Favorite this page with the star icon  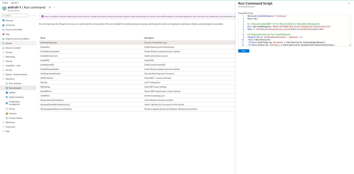coord(50,7)
